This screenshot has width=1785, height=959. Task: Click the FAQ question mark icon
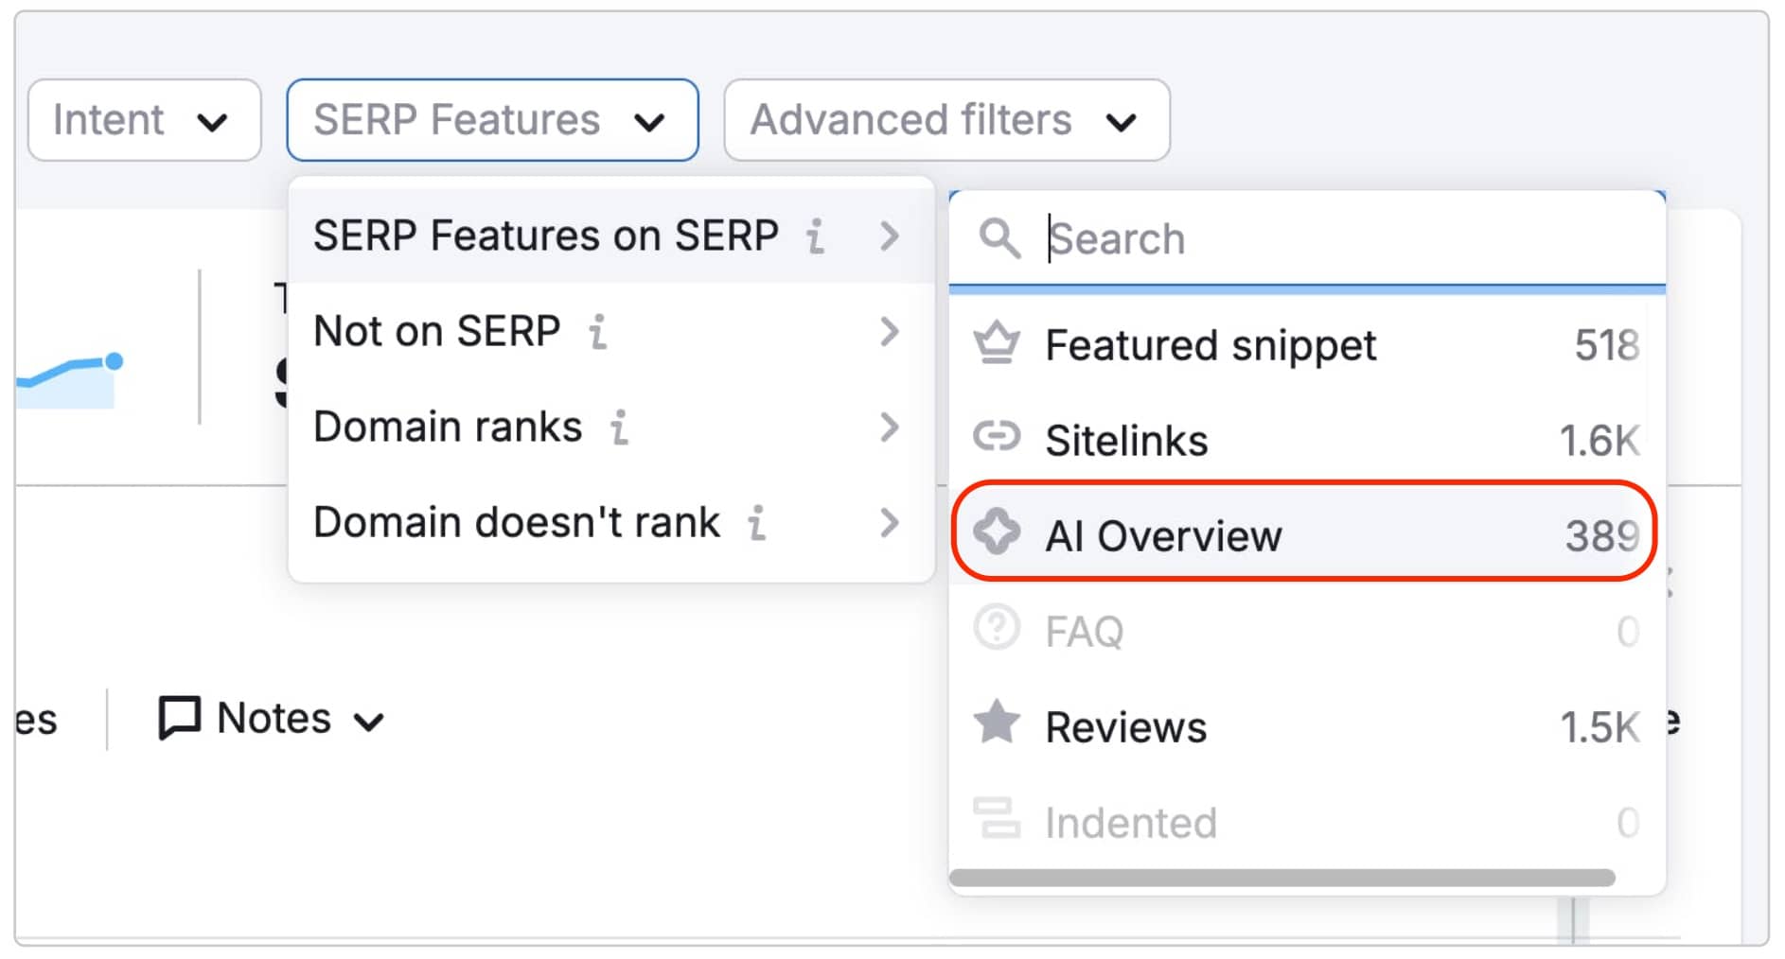[997, 629]
